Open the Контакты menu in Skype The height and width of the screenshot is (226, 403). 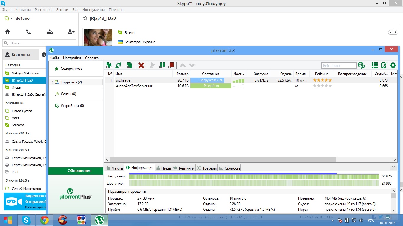tap(23, 10)
